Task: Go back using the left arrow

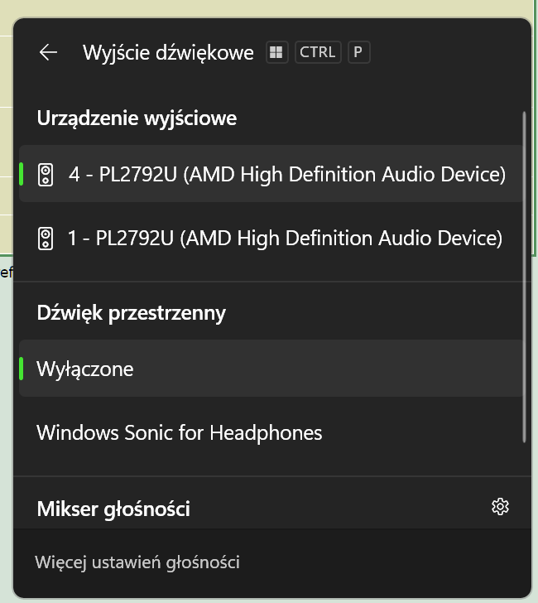Action: click(48, 52)
